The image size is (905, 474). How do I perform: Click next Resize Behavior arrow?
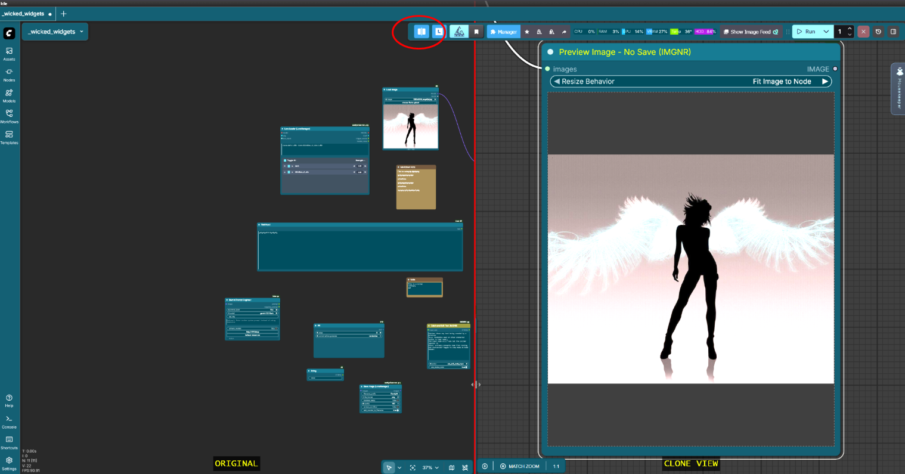(x=825, y=82)
